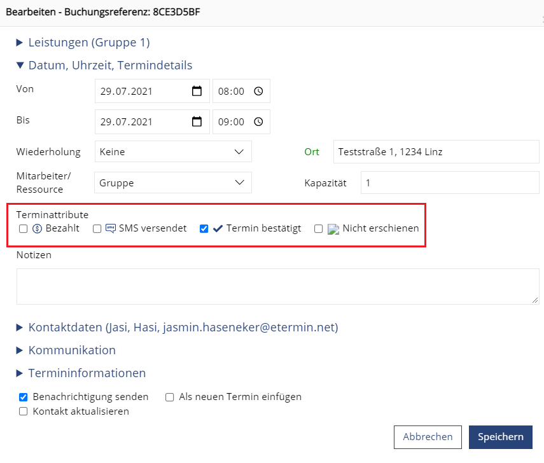Open the Wiederholung dropdown showing Keine
Screen dimensions: 544x463
[x=173, y=151]
